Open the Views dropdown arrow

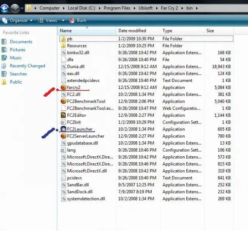[63, 20]
